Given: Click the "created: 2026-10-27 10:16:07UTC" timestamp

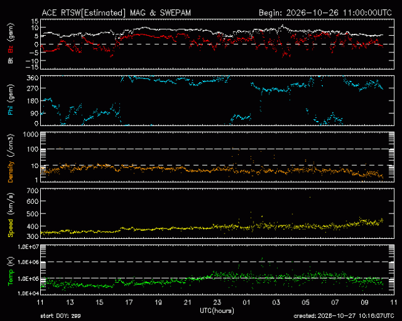Looking at the screenshot, I should point(344,316).
